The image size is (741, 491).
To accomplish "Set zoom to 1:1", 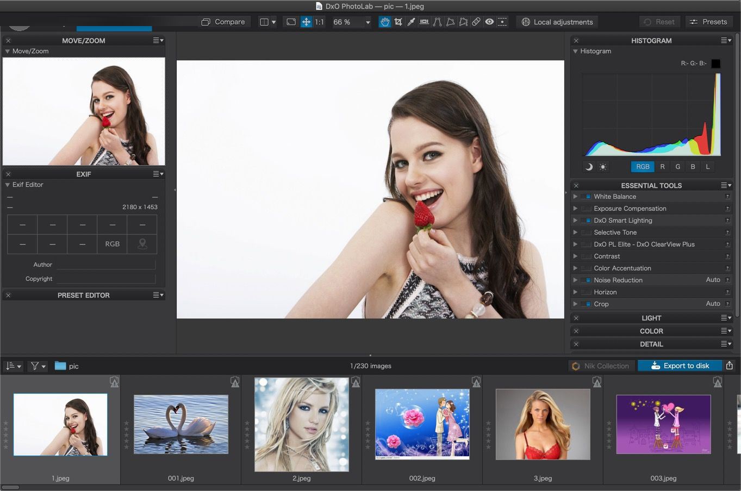I will 319,22.
